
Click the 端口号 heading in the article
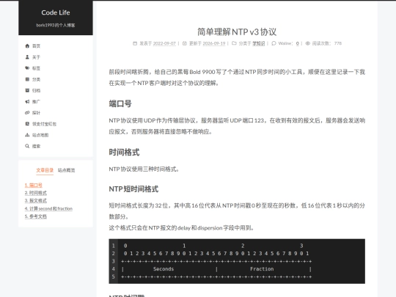coord(120,103)
